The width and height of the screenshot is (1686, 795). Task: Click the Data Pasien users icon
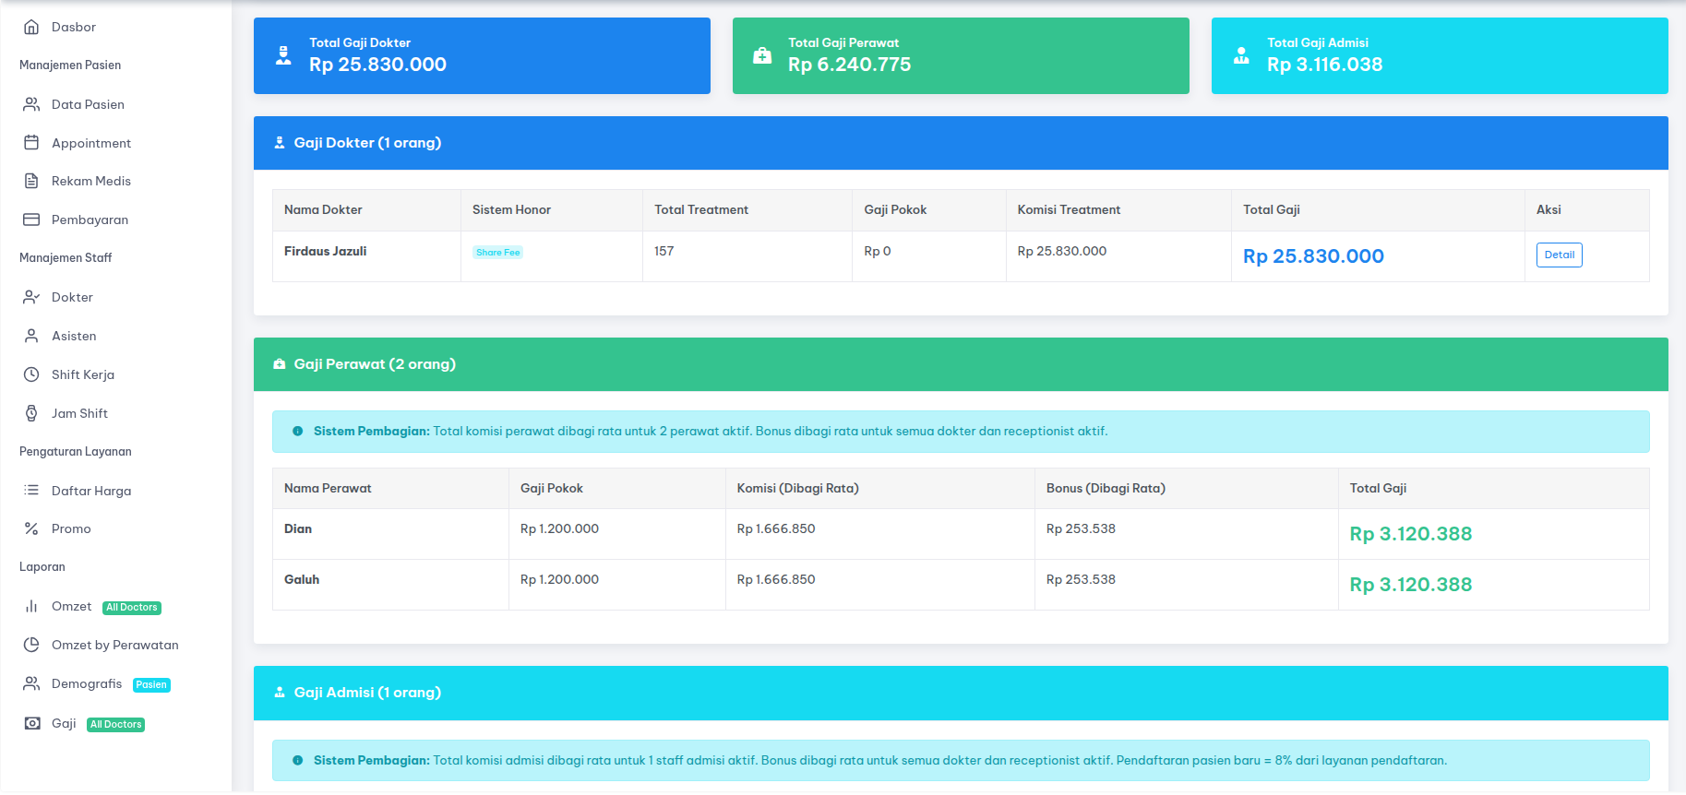[x=31, y=104]
